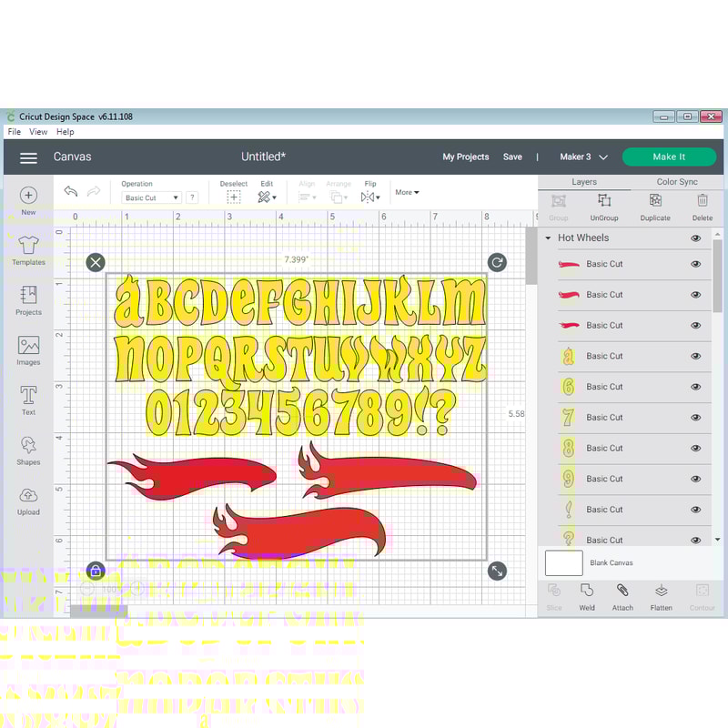This screenshot has height=728, width=728.
Task: Click the Duplicate layer icon
Action: tap(654, 205)
